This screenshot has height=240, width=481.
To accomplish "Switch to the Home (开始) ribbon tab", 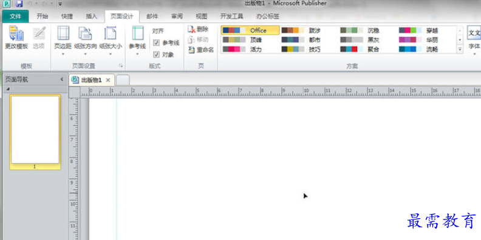I will tap(43, 16).
